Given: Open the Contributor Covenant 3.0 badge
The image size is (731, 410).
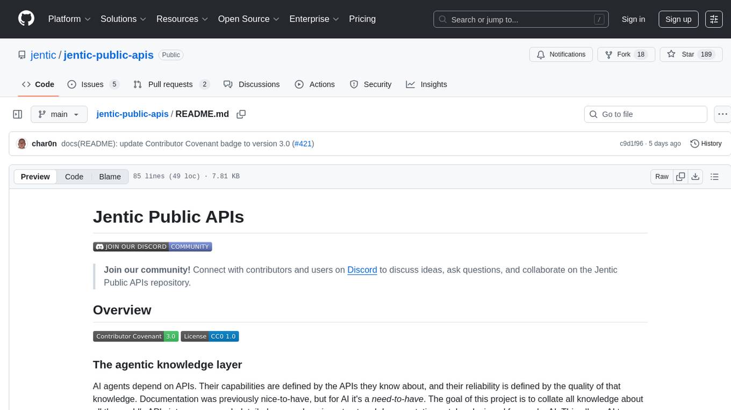Looking at the screenshot, I should click(x=135, y=336).
